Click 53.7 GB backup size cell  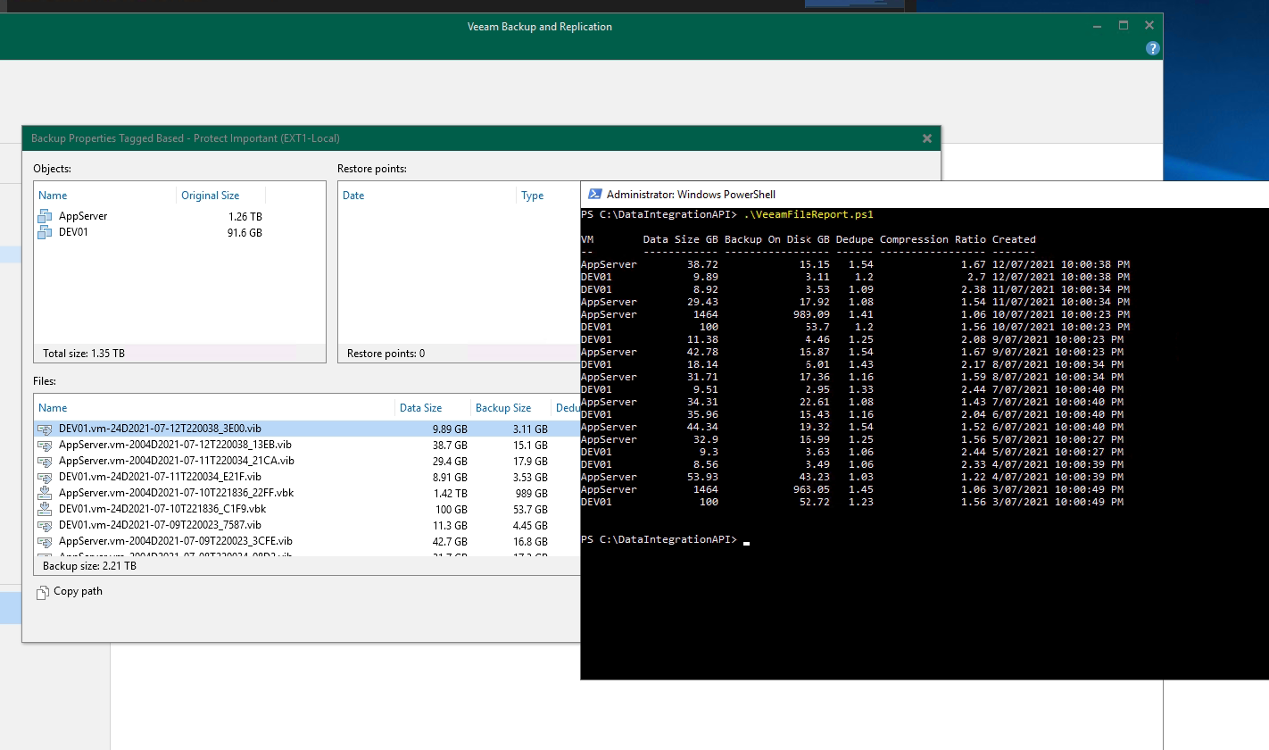tap(528, 510)
